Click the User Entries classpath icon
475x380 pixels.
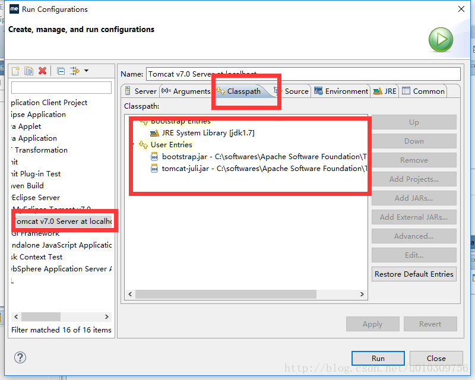pos(143,144)
